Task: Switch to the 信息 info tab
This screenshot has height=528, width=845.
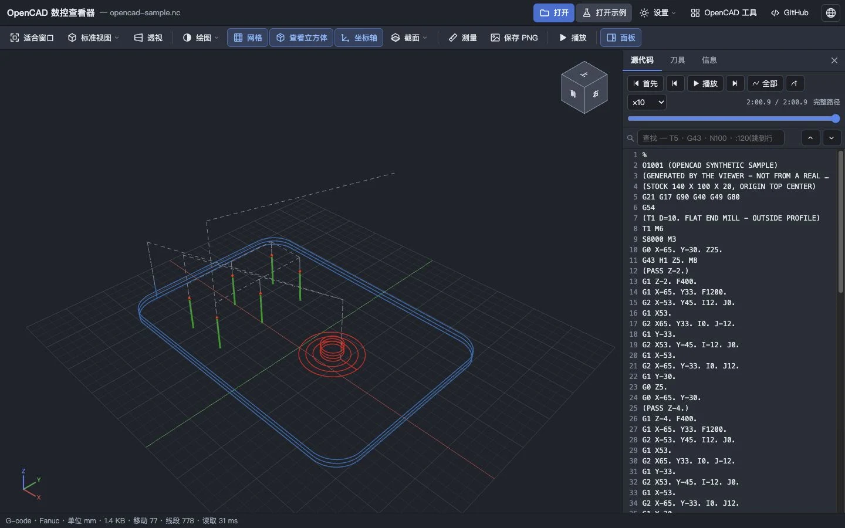Action: [x=709, y=60]
